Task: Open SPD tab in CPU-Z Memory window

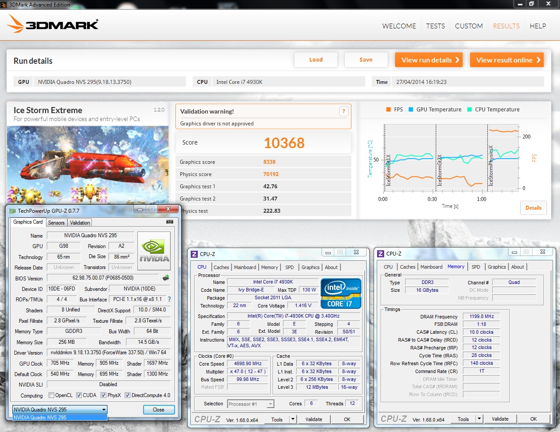Action: click(476, 267)
